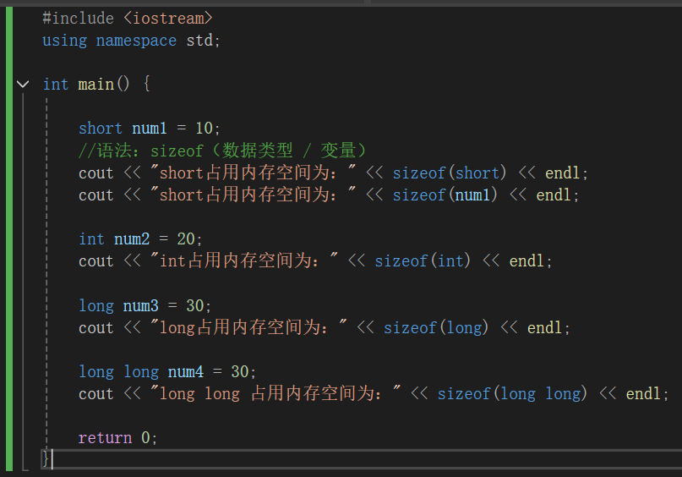Place cursor at the closing brace of main
The width and height of the screenshot is (682, 477).
46,459
